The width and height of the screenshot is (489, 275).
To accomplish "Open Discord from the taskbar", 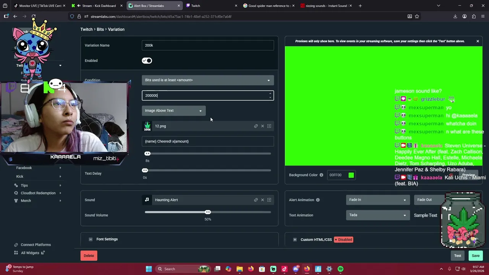I will point(296,269).
